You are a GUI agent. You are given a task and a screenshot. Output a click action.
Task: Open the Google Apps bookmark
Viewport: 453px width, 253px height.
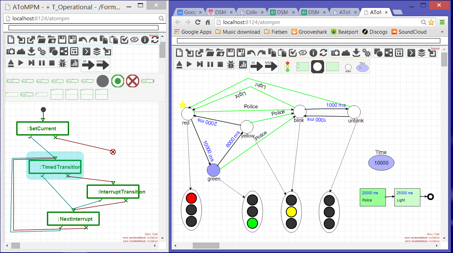[193, 32]
